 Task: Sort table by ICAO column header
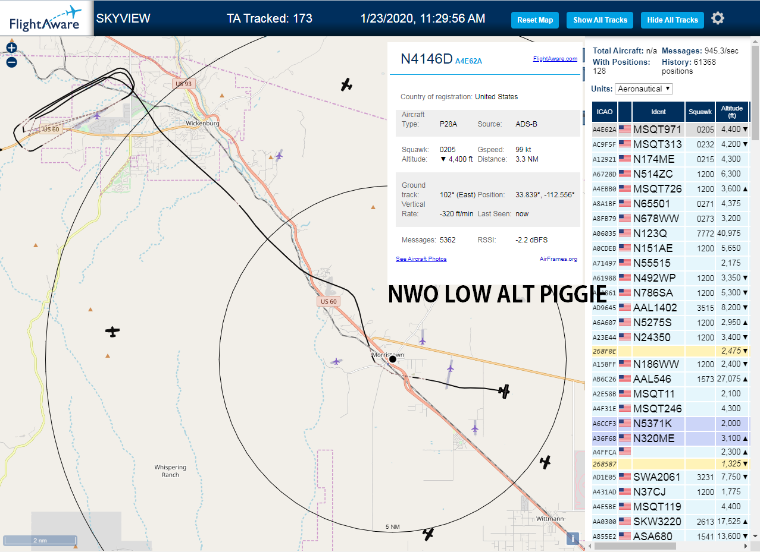[604, 111]
